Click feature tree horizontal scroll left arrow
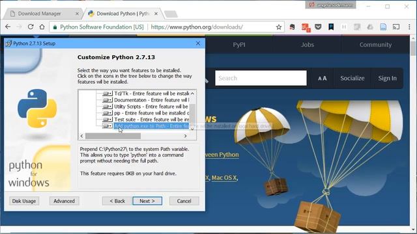 81,136
